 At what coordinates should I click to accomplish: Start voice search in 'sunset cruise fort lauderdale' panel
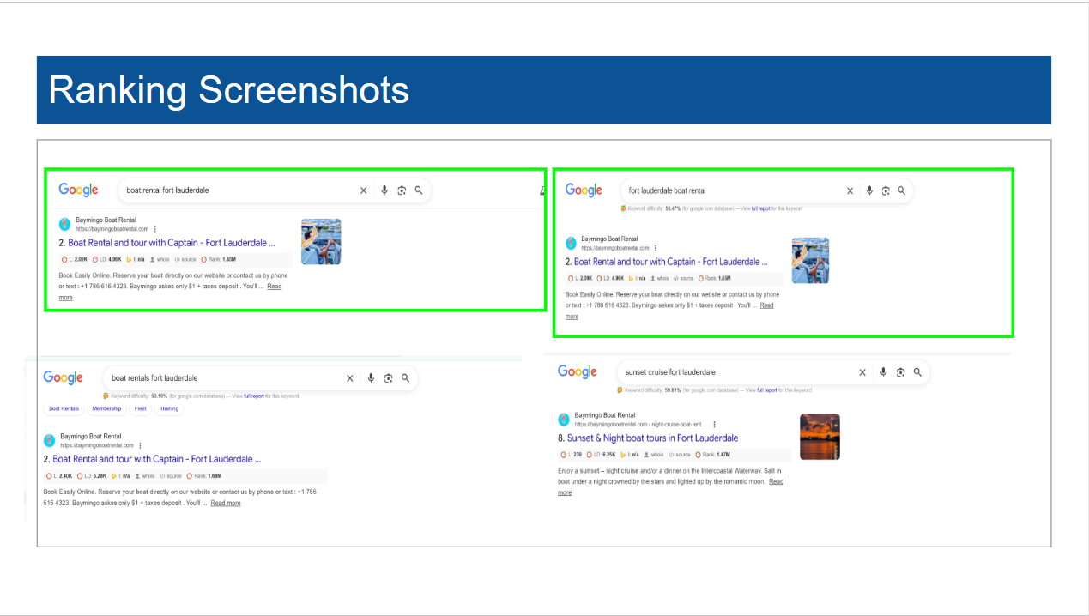click(x=883, y=372)
